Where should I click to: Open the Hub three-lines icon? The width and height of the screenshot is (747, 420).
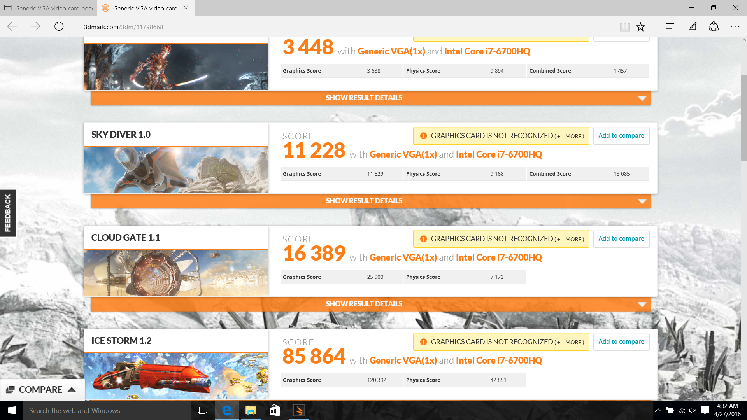coord(670,26)
